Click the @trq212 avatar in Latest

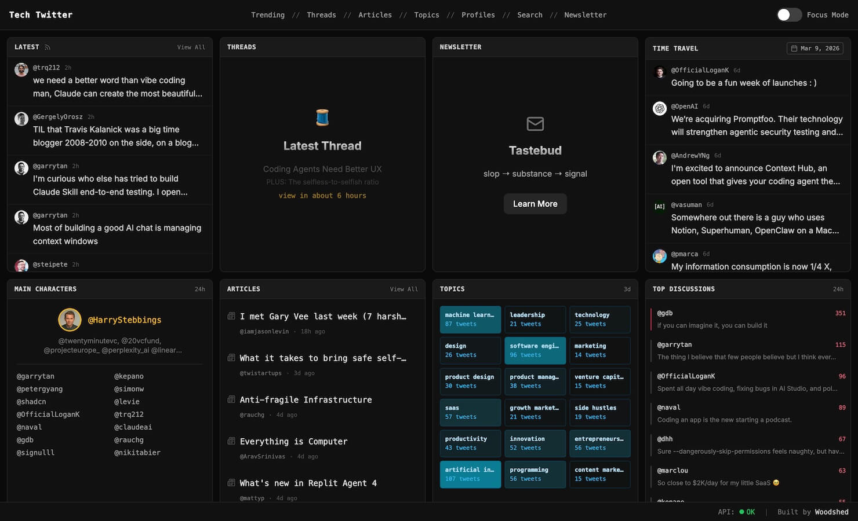coord(21,70)
